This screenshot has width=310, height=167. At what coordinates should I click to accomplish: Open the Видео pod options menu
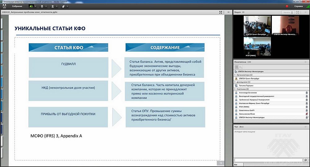pos(306,12)
